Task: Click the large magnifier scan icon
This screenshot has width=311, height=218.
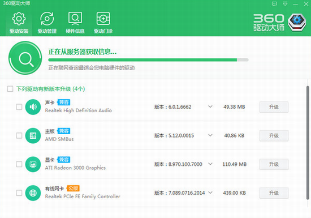Action: [x=25, y=58]
